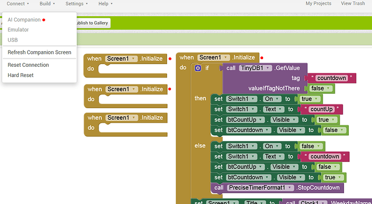The width and height of the screenshot is (372, 204).
Task: Click red warning dot on first empty Screen1.Initialize block
Action: 170,59
